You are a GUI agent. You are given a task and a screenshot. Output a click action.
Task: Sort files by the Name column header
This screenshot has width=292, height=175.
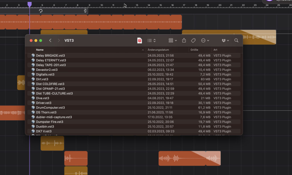point(40,50)
